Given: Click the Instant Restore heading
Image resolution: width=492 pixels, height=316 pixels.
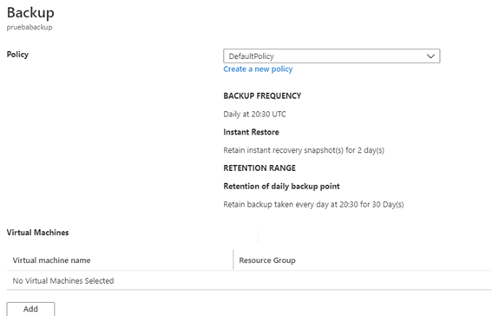Looking at the screenshot, I should (x=251, y=132).
